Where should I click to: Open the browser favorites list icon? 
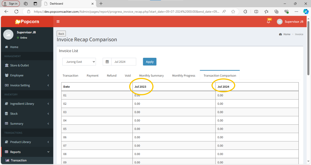(266, 12)
